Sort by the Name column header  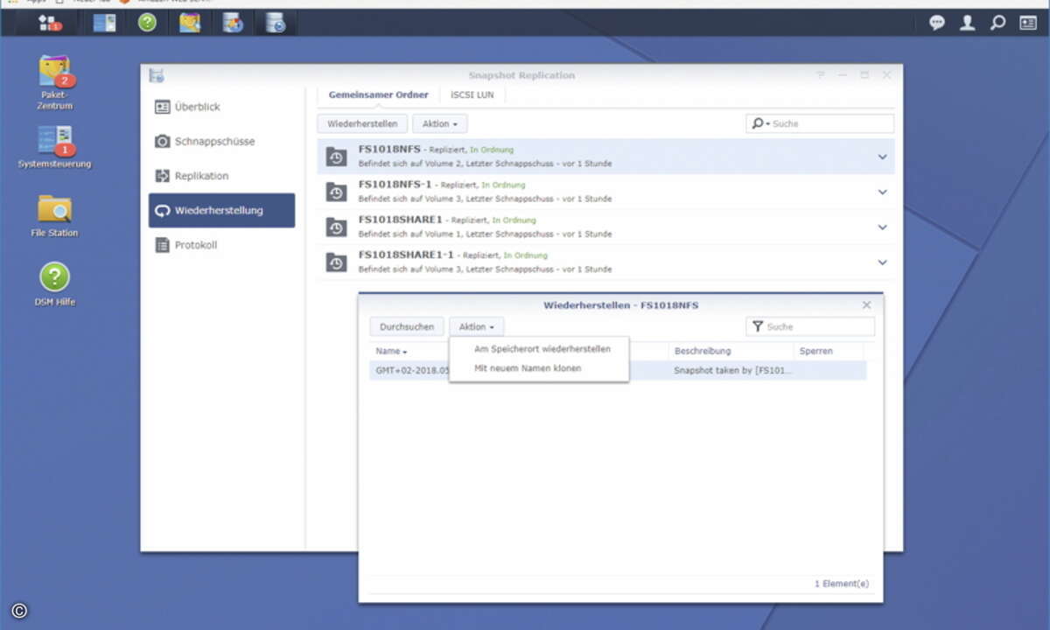(x=409, y=351)
